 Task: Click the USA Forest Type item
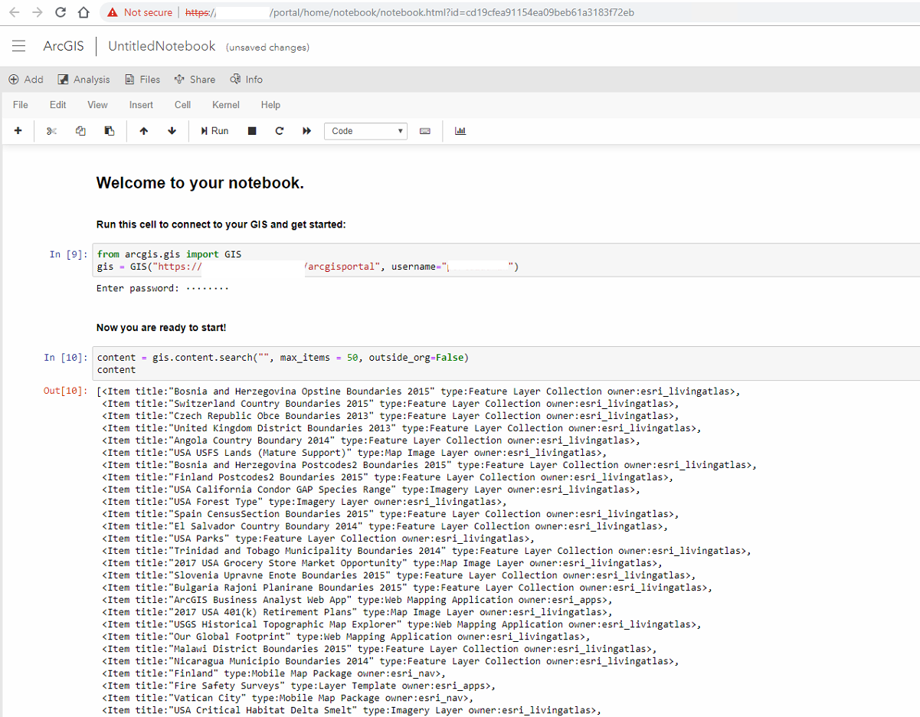click(305, 502)
